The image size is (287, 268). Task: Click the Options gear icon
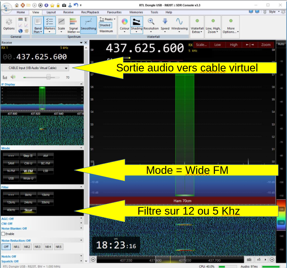coord(9,22)
